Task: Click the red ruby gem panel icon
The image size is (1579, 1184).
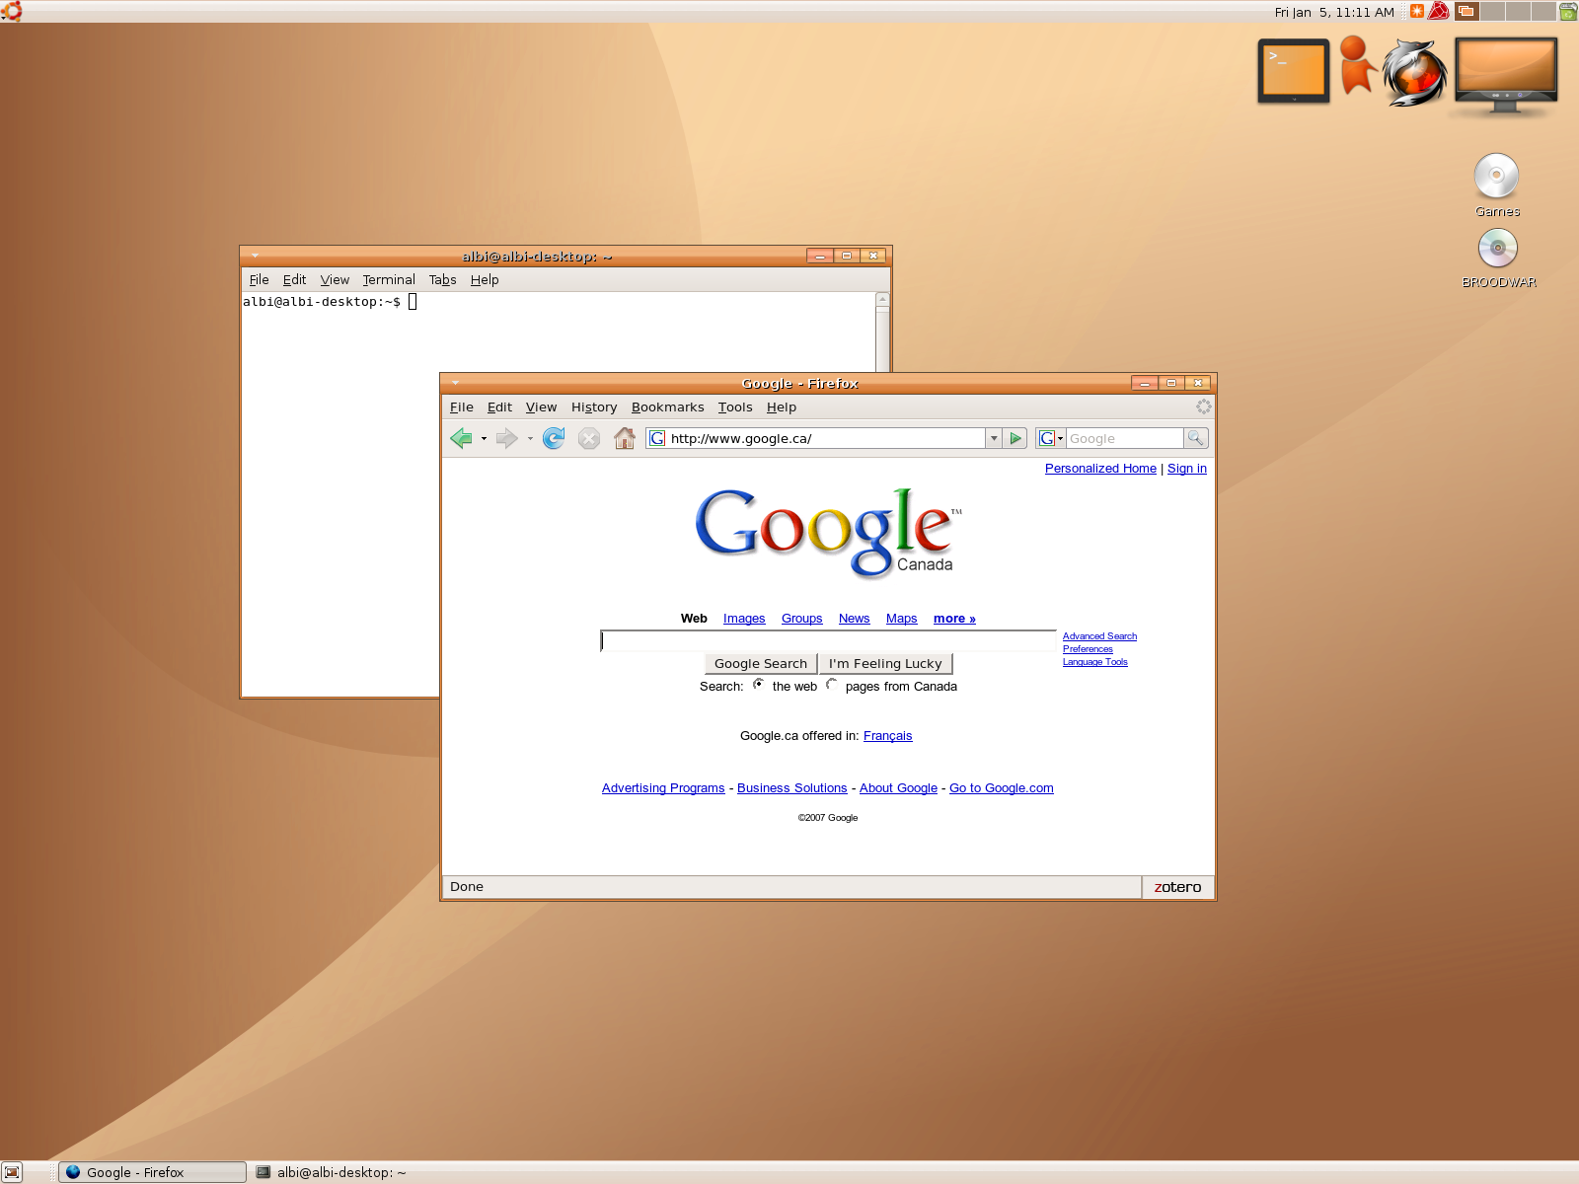Action: (x=1439, y=11)
